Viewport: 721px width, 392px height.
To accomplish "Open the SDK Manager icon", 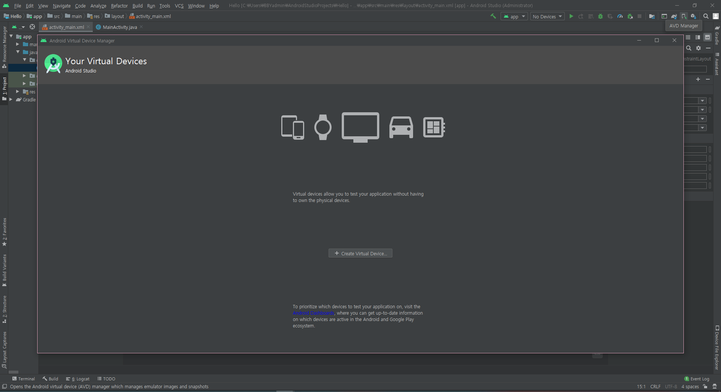I will [694, 16].
